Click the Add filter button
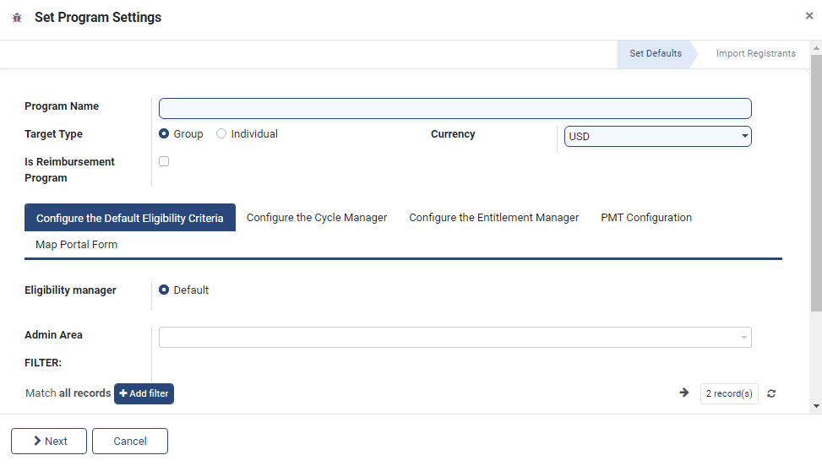 144,393
